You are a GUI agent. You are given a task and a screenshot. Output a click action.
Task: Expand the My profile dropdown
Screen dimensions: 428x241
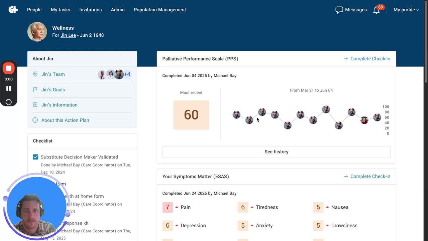coord(406,10)
